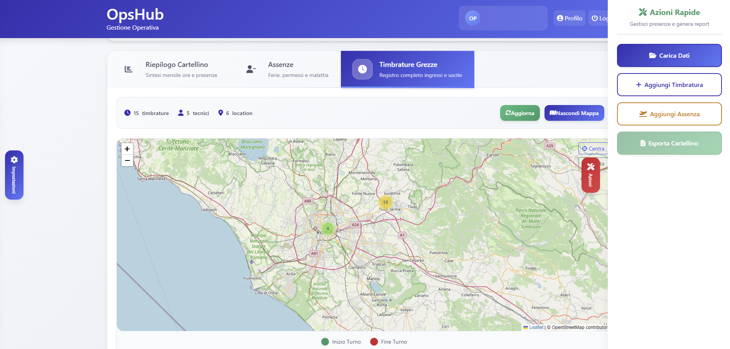This screenshot has height=349, width=730.
Task: Click the OP user avatar
Action: pos(473,18)
